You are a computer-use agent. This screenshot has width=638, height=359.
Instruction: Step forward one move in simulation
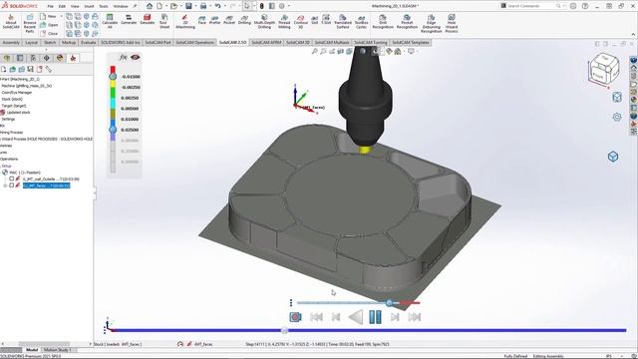(x=395, y=317)
